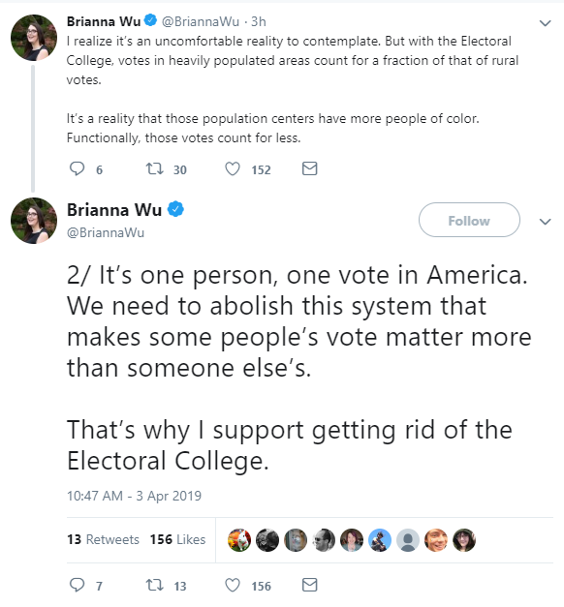Screen dimensions: 564x607
Task: Open @BriannaWu handle under the main tweet name
Action: click(x=106, y=232)
